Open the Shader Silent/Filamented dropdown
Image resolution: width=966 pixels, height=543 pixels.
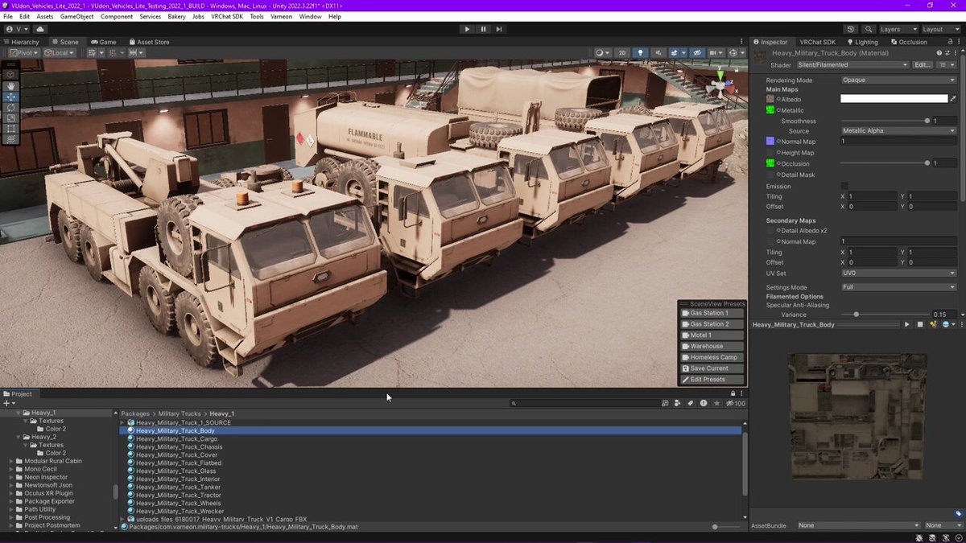coord(852,65)
